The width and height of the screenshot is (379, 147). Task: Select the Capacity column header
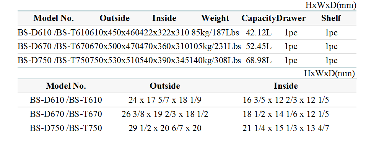coord(259,18)
